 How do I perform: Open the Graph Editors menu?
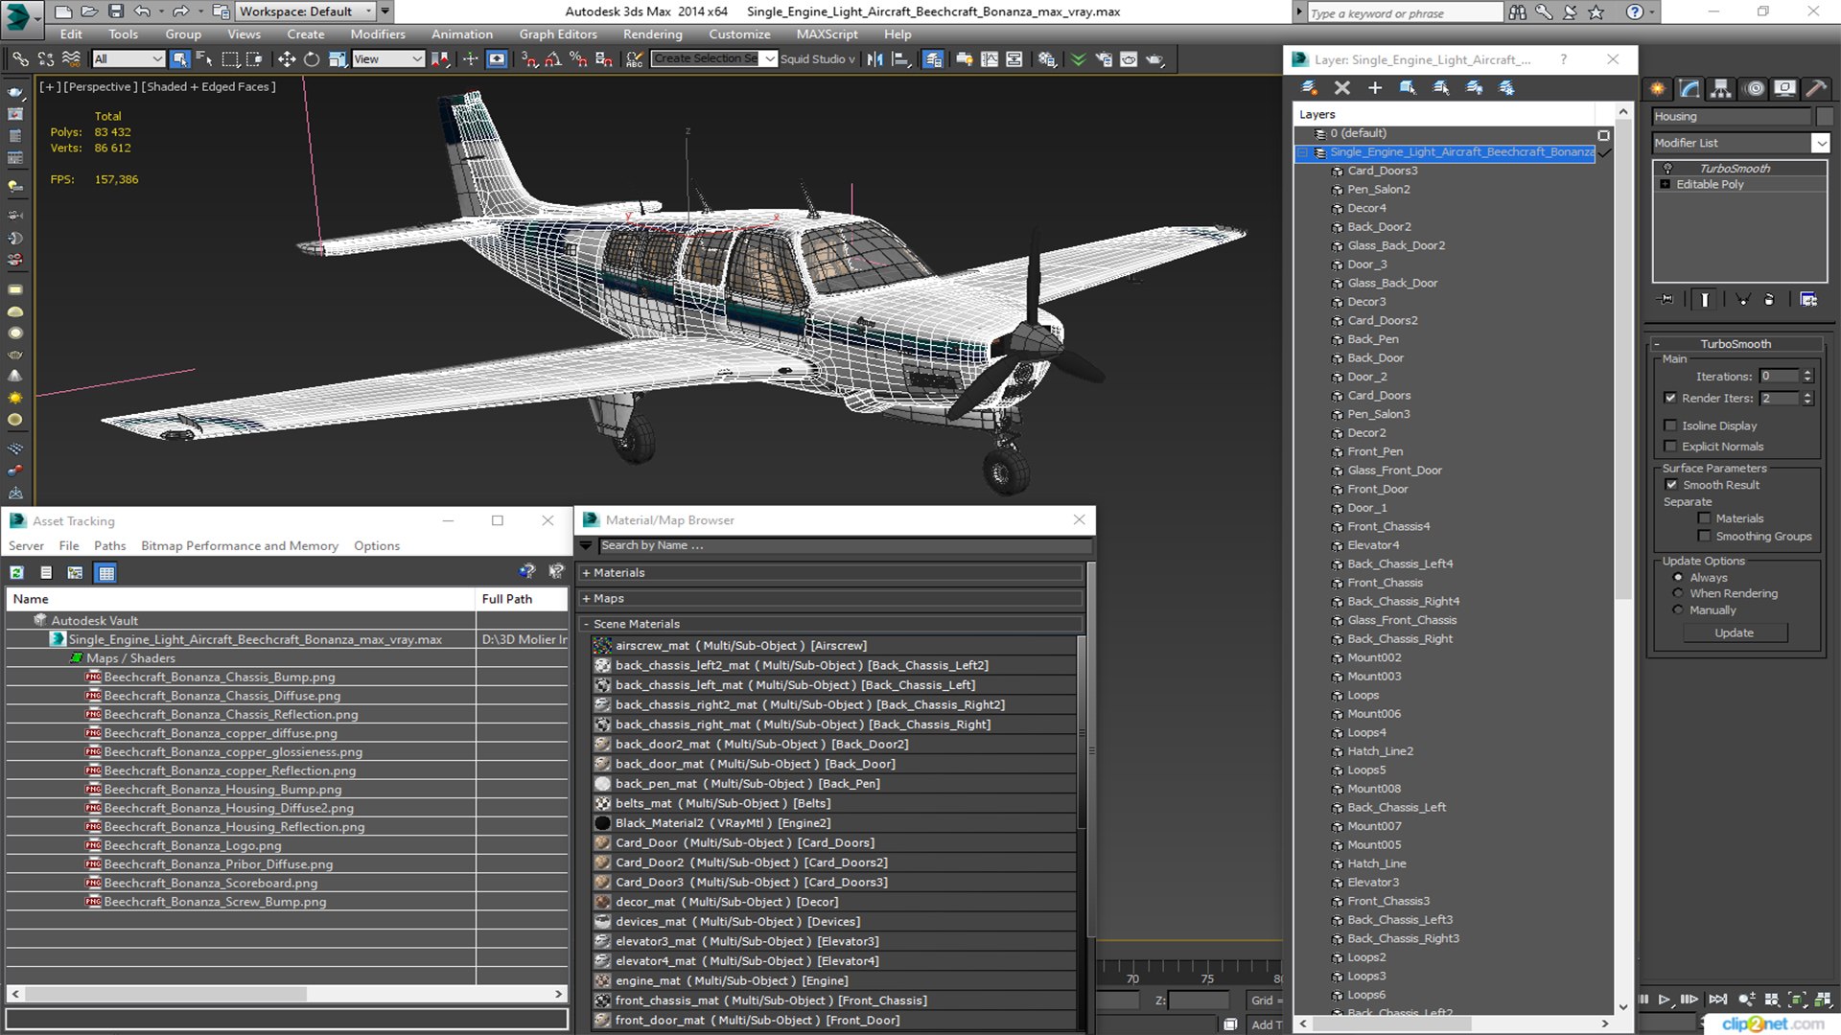pyautogui.click(x=558, y=34)
